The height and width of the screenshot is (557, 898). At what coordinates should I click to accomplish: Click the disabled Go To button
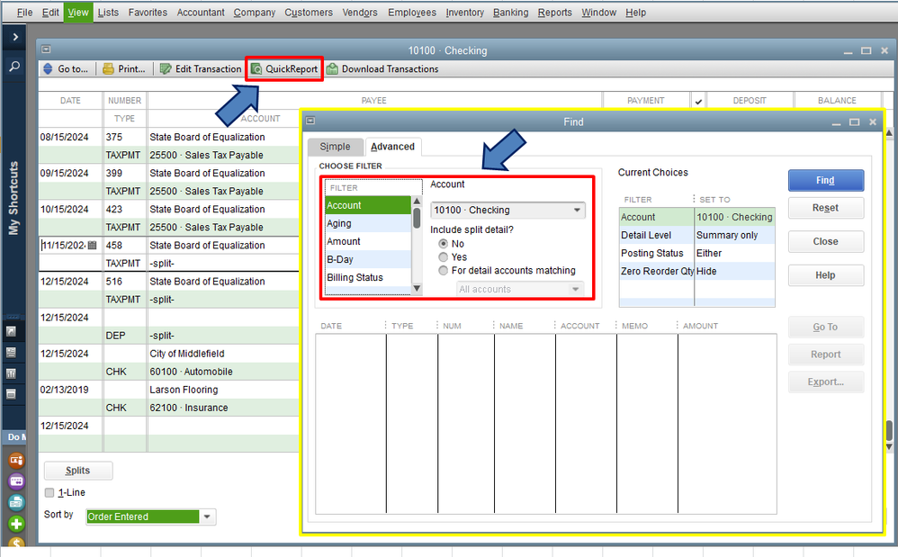(x=826, y=327)
